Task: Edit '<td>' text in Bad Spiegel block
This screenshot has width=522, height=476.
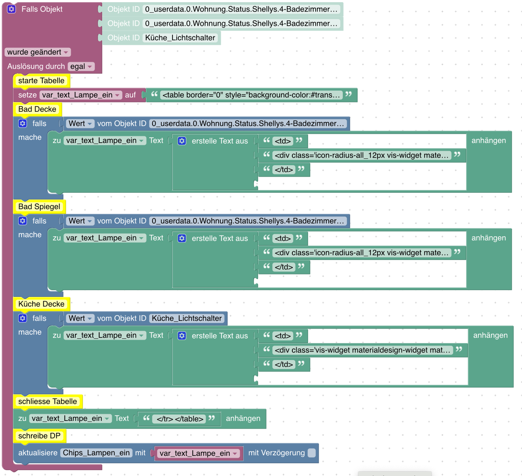Action: [283, 238]
